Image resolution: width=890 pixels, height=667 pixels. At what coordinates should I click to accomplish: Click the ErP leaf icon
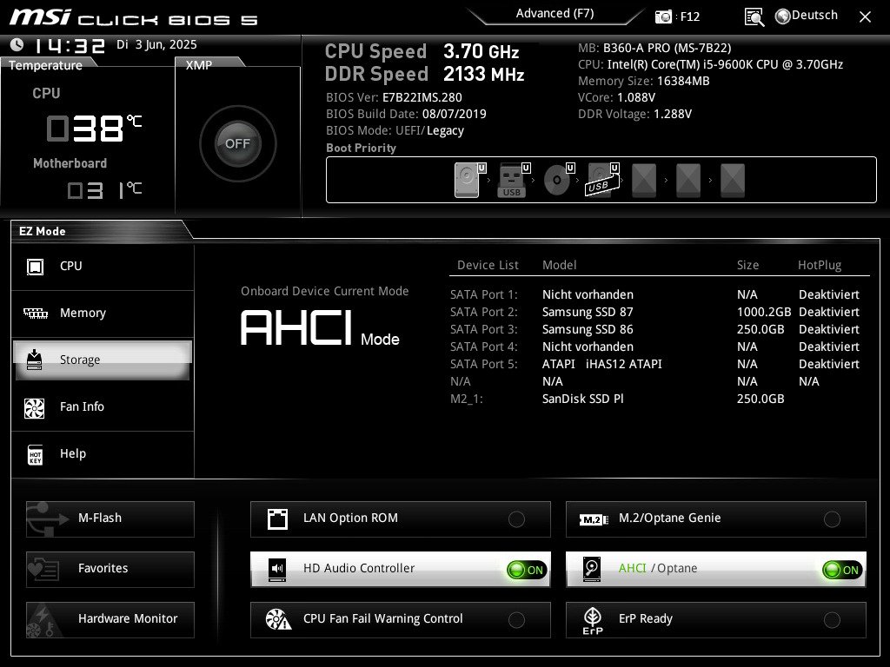[x=593, y=620]
